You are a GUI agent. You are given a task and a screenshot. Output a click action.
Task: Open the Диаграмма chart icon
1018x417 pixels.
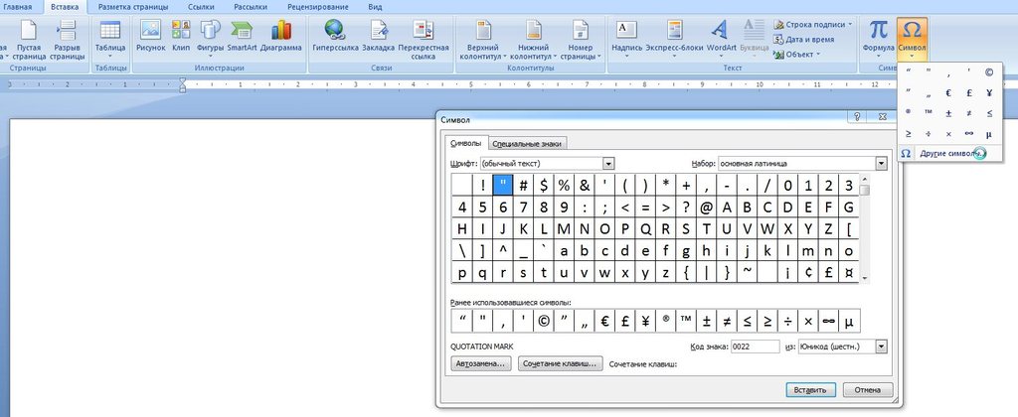pyautogui.click(x=281, y=31)
